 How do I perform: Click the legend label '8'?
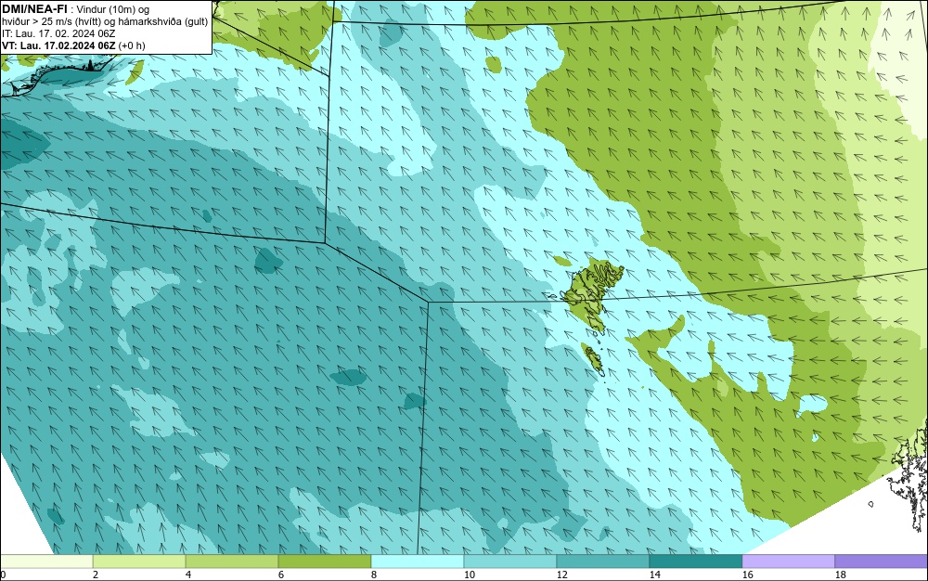tap(373, 575)
